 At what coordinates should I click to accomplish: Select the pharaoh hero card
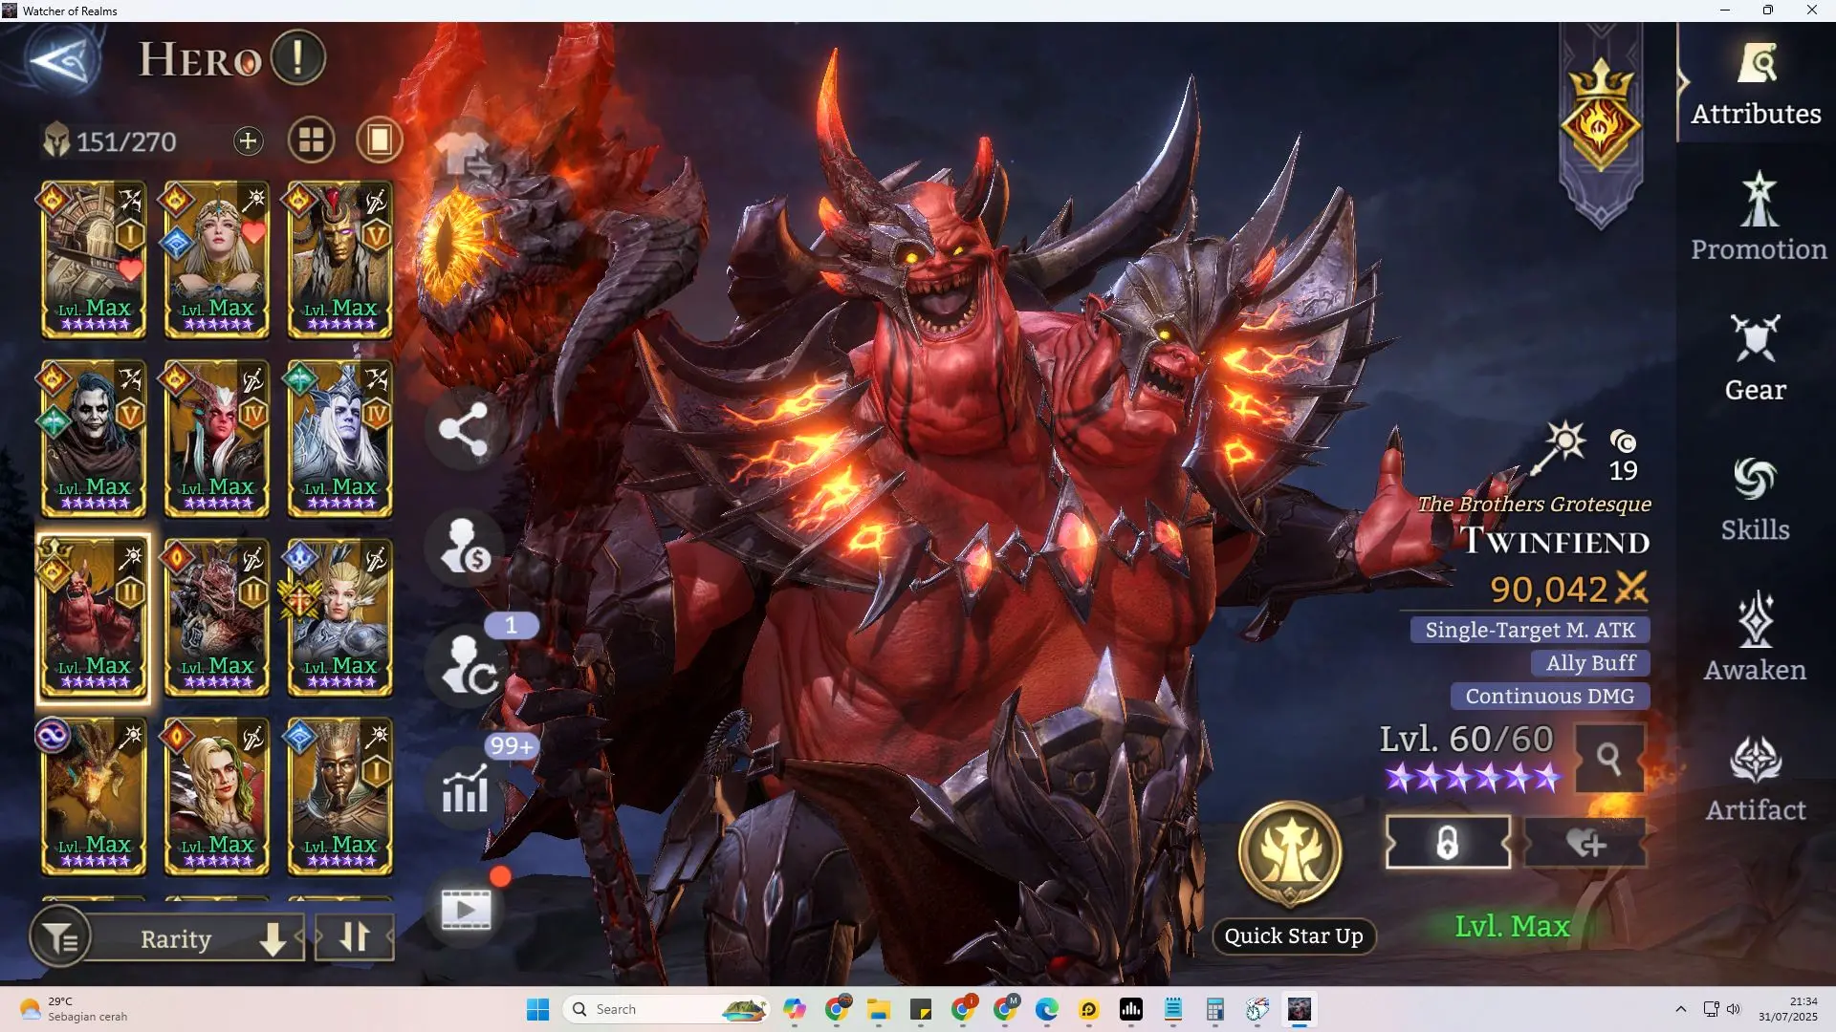340,796
